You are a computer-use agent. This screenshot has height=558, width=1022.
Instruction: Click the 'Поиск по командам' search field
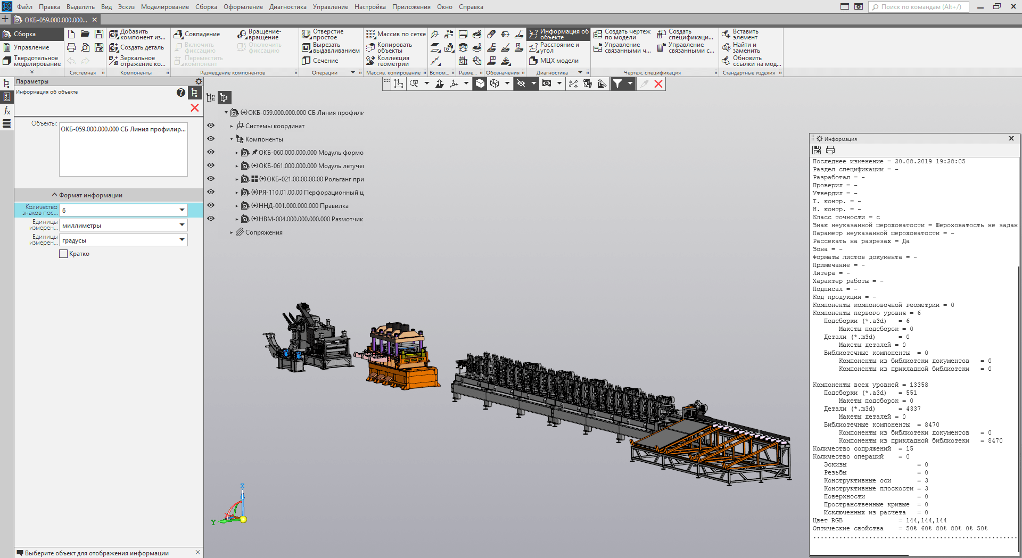click(x=920, y=7)
